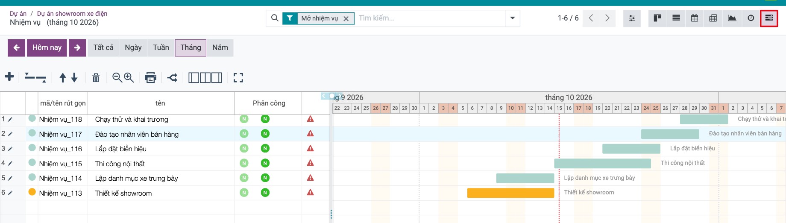Edit the pencil for Nhiệm vụ_115
Viewport: 786px width, 223px height.
[10, 164]
